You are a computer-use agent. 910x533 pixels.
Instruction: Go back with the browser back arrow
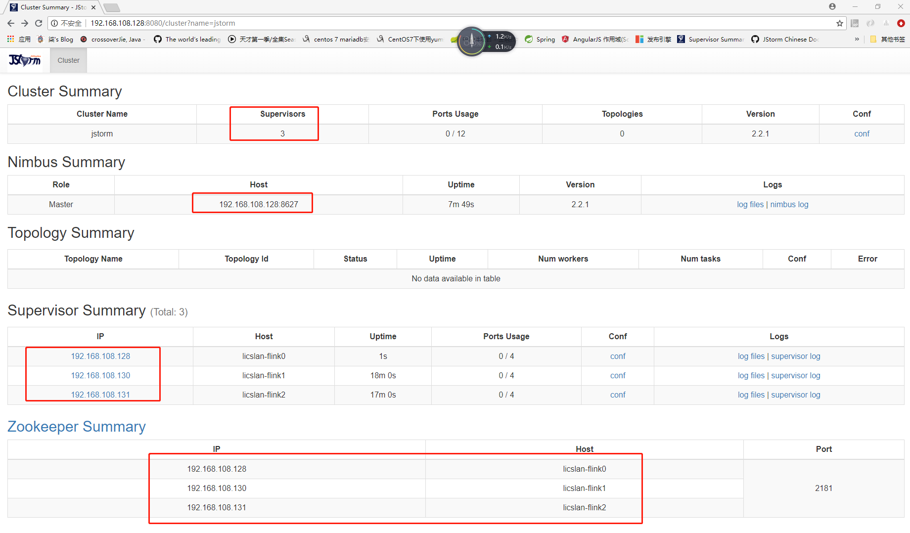point(11,23)
